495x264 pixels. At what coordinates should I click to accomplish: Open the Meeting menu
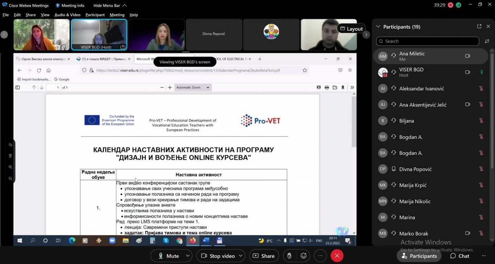coord(117,15)
